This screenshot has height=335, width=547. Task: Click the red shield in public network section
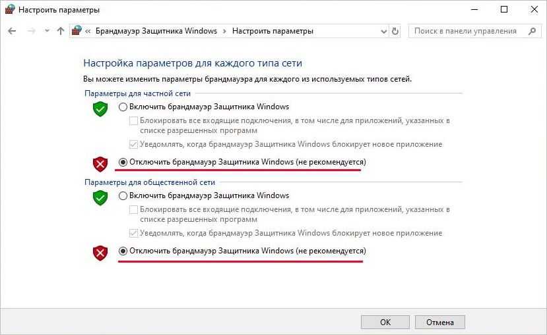tap(100, 253)
